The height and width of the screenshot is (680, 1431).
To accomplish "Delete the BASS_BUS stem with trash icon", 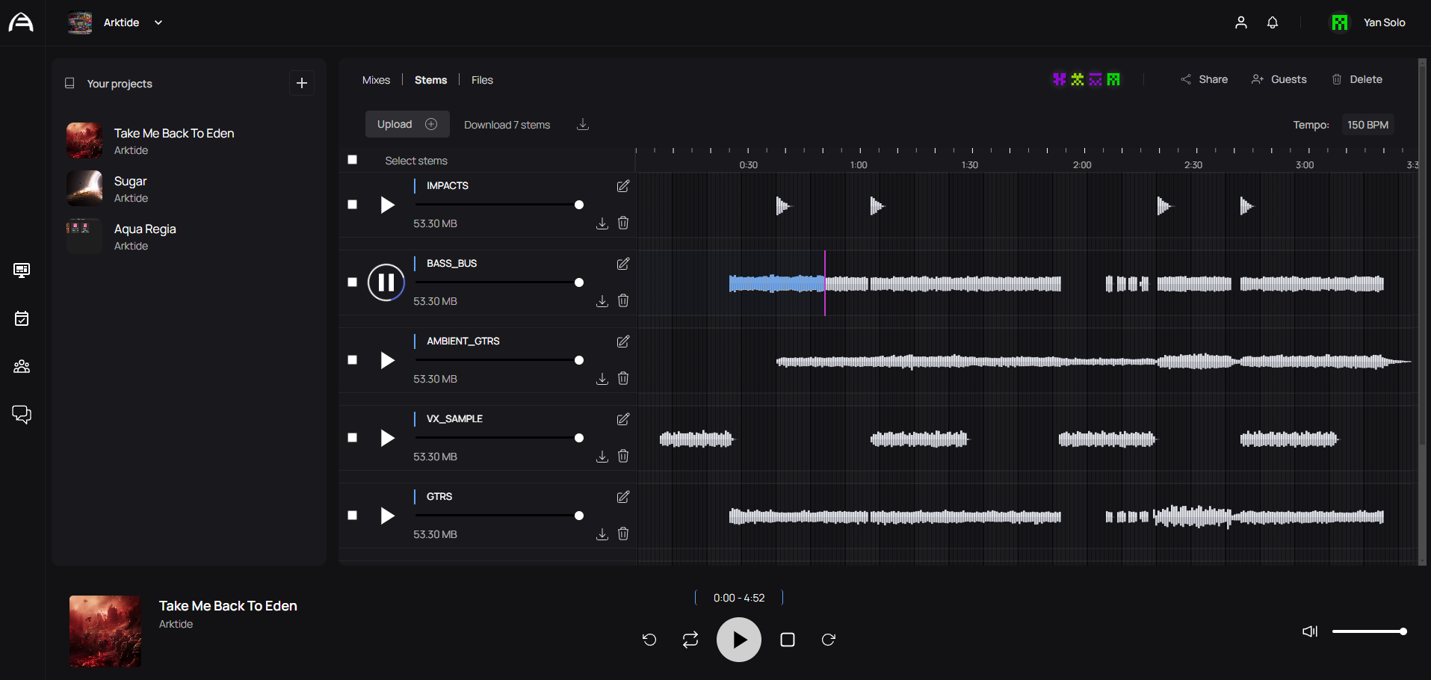I will [623, 300].
